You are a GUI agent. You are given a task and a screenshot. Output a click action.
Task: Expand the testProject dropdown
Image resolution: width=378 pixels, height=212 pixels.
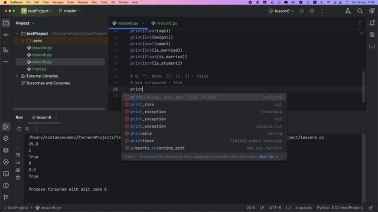click(37, 11)
